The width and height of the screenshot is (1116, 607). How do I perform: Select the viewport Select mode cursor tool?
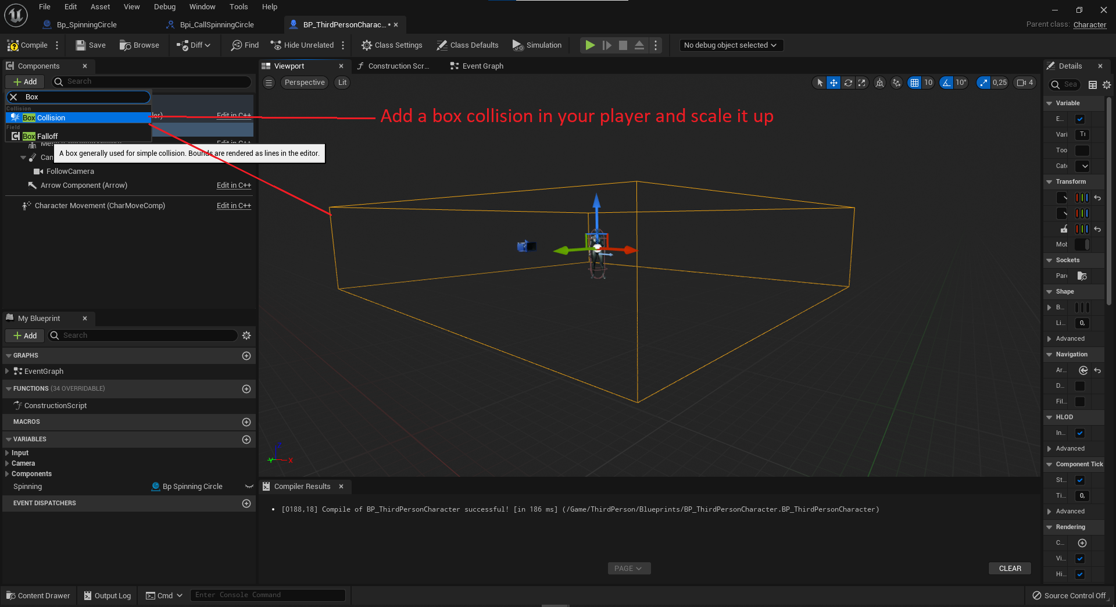click(820, 83)
